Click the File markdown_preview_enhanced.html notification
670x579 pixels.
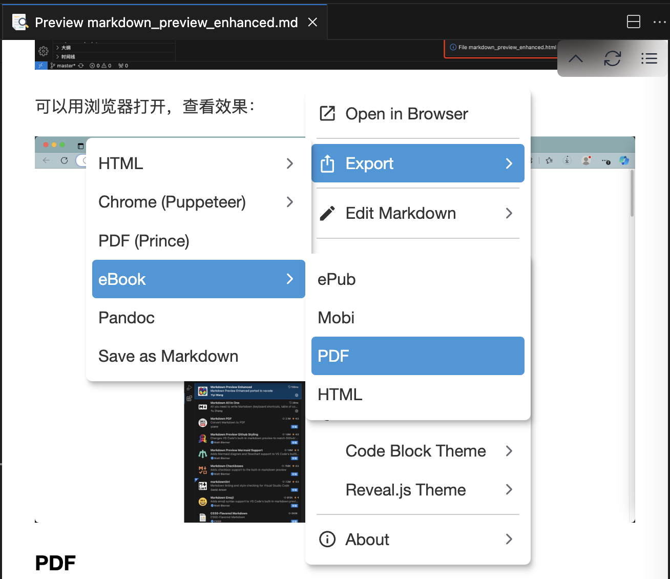503,47
